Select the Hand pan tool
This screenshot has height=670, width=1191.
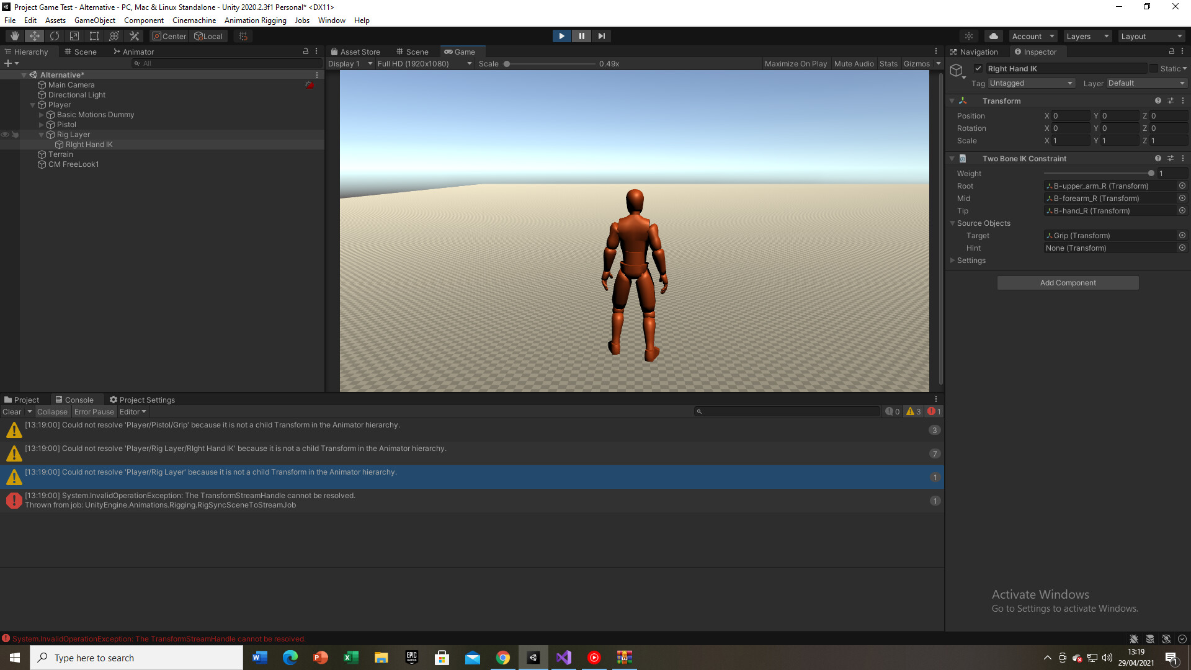coord(15,35)
